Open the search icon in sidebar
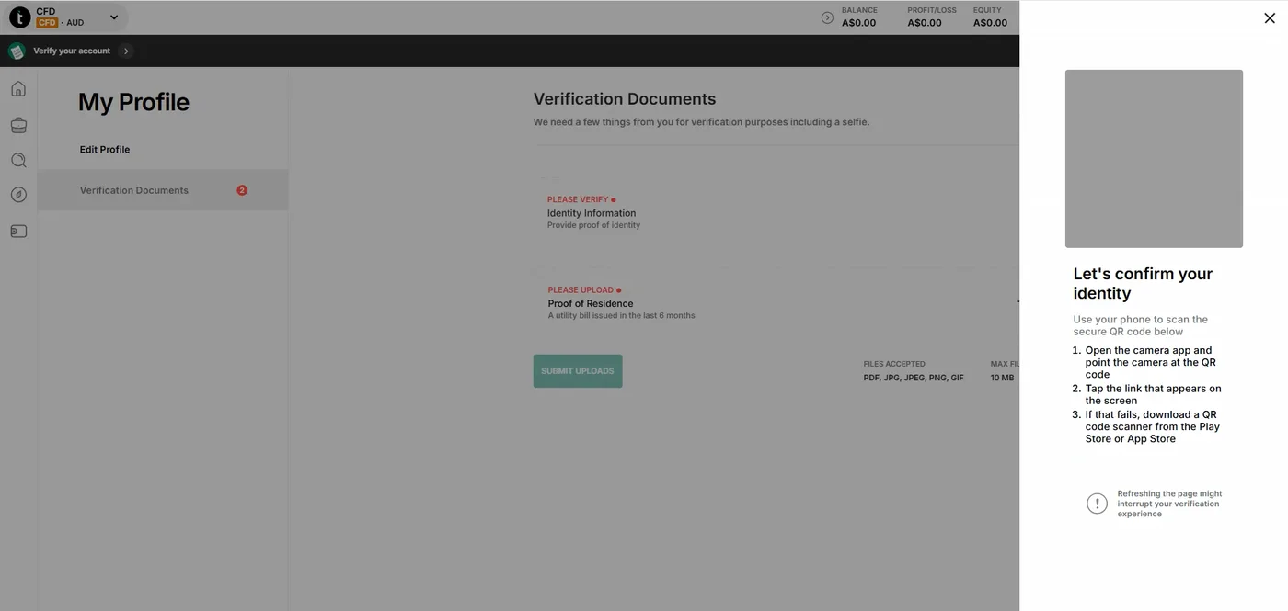Viewport: 1288px width, 611px height. (18, 160)
